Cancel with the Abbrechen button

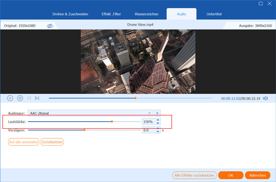click(258, 175)
